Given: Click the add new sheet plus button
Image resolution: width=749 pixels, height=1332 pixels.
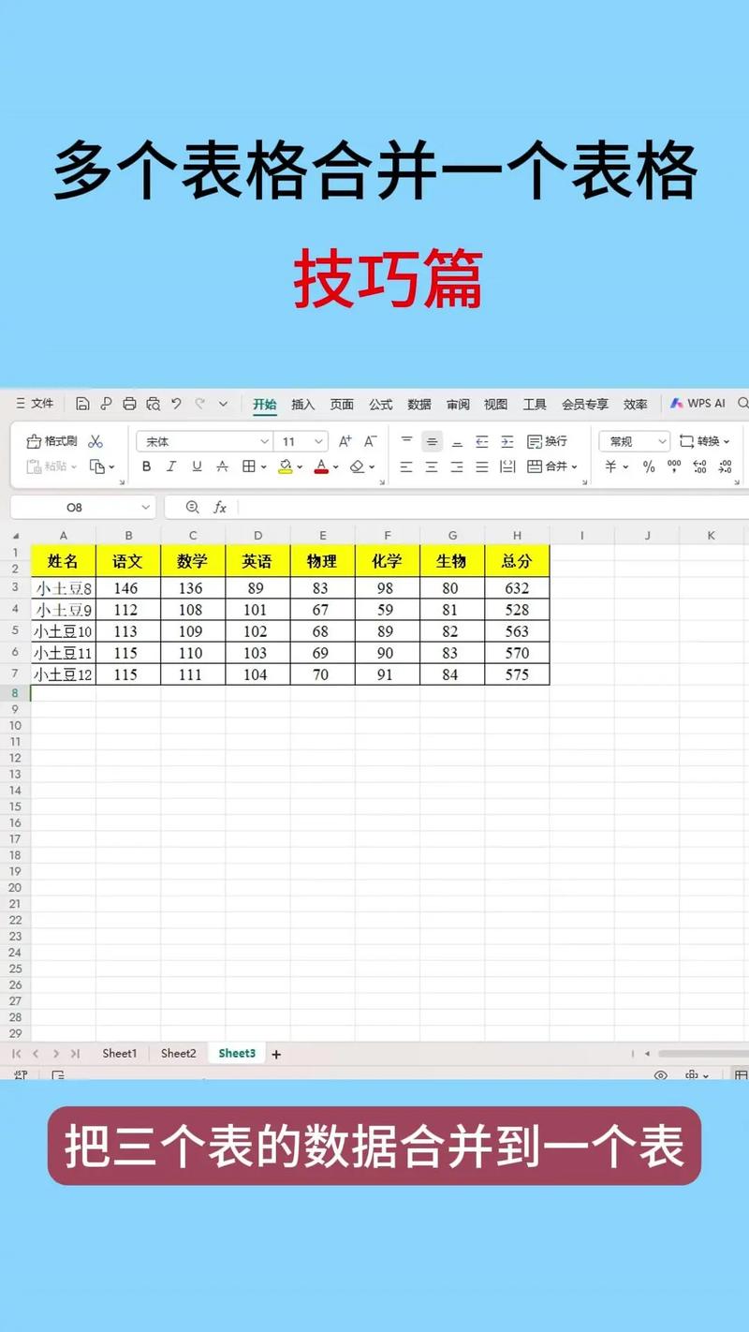Looking at the screenshot, I should tap(276, 1053).
